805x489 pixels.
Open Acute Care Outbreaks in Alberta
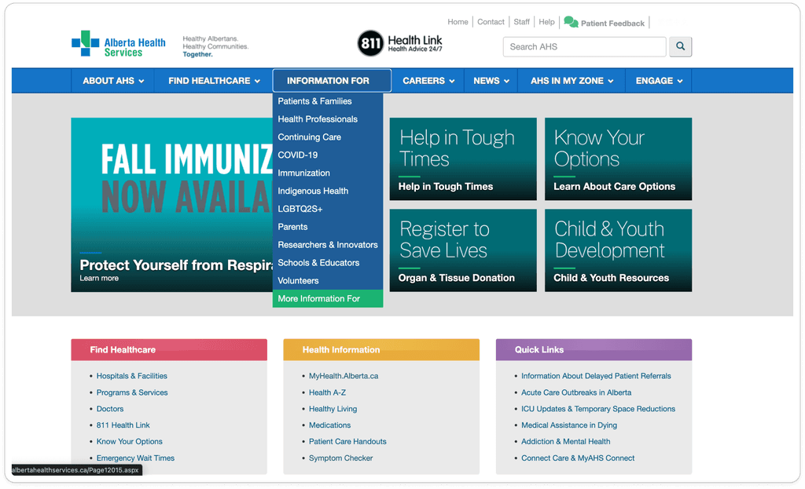click(576, 392)
